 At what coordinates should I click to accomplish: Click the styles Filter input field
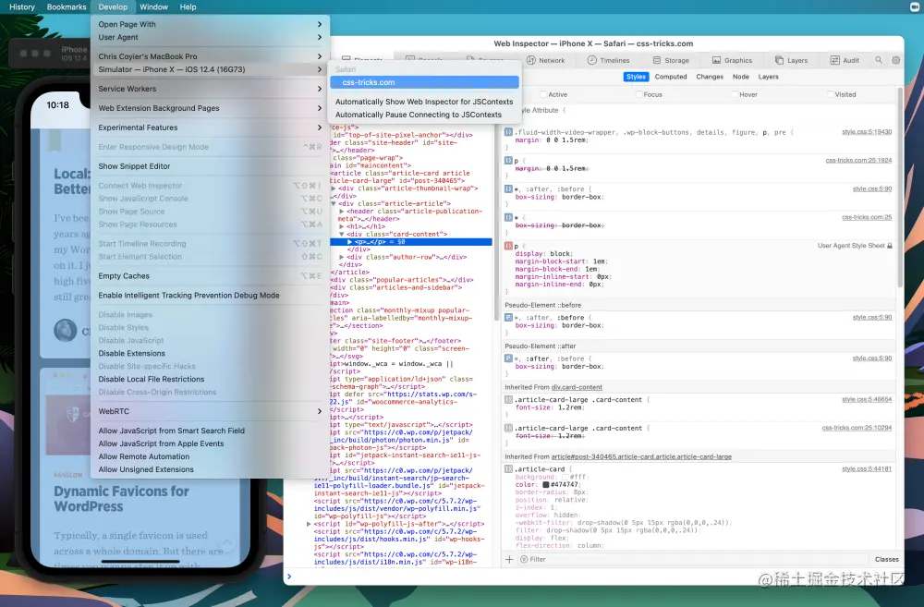(x=647, y=559)
